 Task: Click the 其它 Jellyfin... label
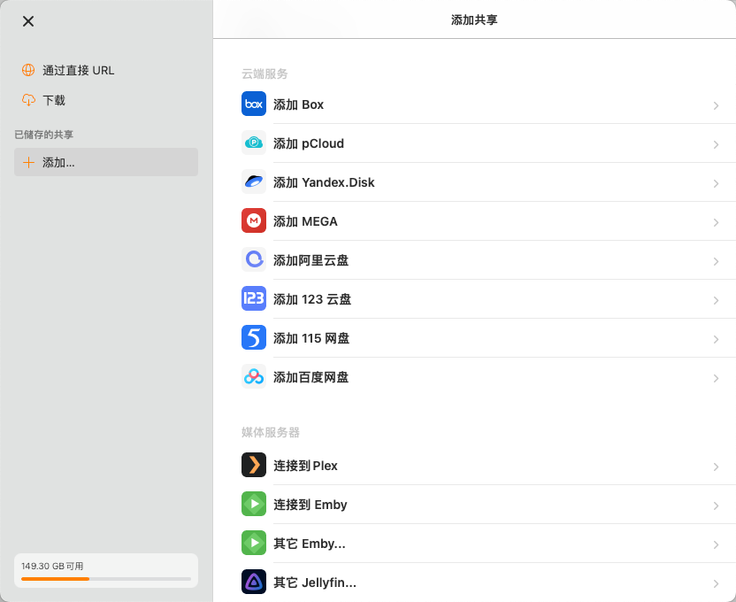tap(315, 583)
